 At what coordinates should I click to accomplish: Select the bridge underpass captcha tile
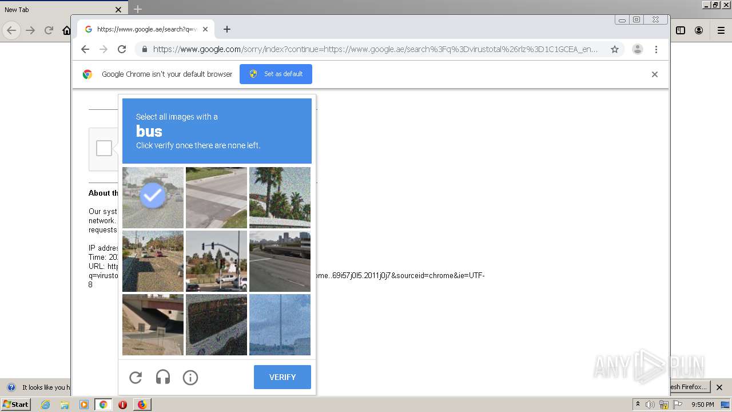pyautogui.click(x=153, y=324)
